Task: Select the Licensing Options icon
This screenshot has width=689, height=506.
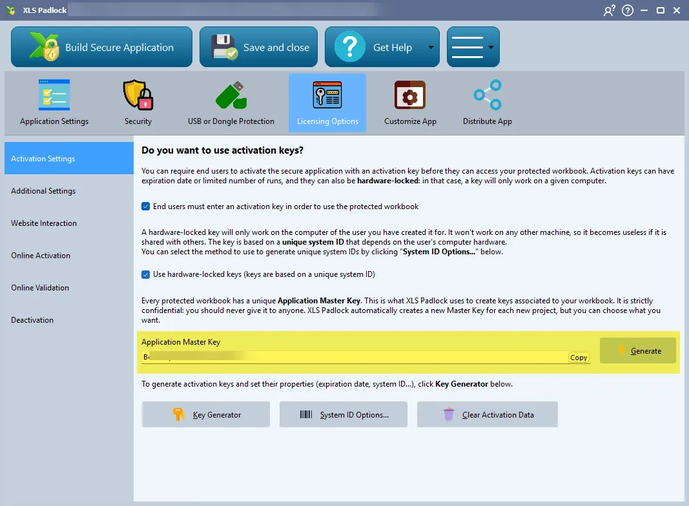Action: [327, 95]
